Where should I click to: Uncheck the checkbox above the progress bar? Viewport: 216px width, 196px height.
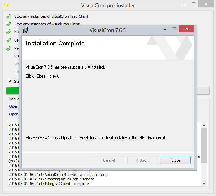(10, 81)
